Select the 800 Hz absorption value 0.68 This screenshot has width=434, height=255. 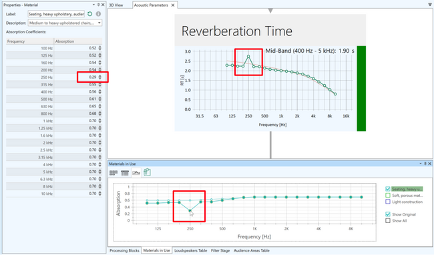(92, 113)
